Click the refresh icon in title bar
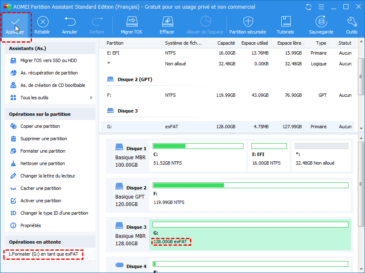 tap(308, 7)
